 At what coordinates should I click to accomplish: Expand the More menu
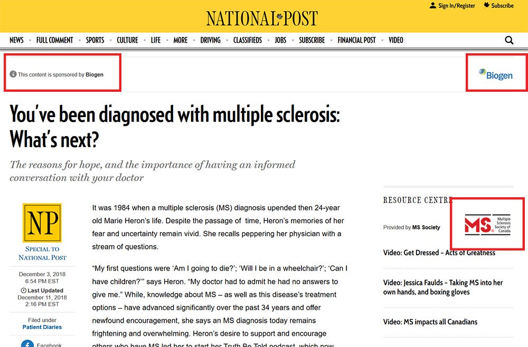(181, 41)
